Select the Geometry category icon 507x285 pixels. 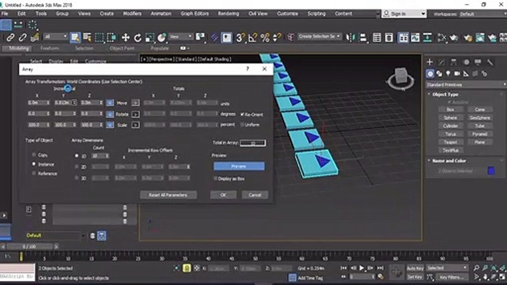(x=430, y=74)
